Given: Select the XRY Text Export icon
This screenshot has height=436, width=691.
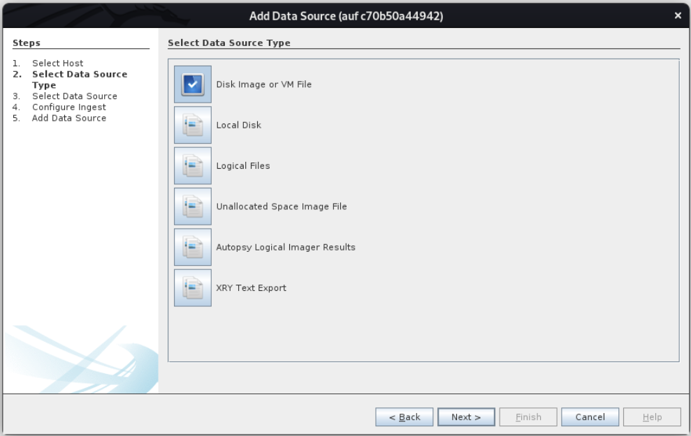Looking at the screenshot, I should click(192, 288).
